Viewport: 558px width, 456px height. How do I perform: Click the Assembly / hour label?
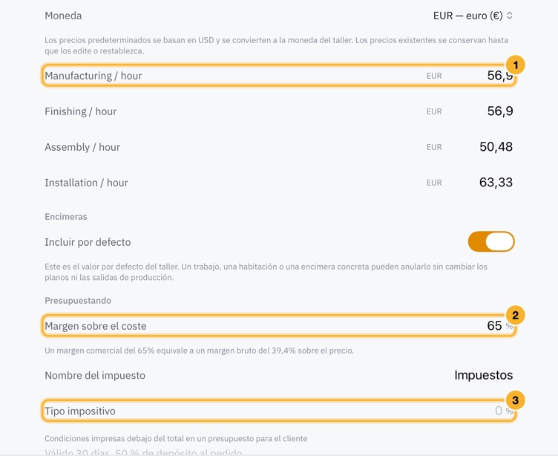coord(82,147)
